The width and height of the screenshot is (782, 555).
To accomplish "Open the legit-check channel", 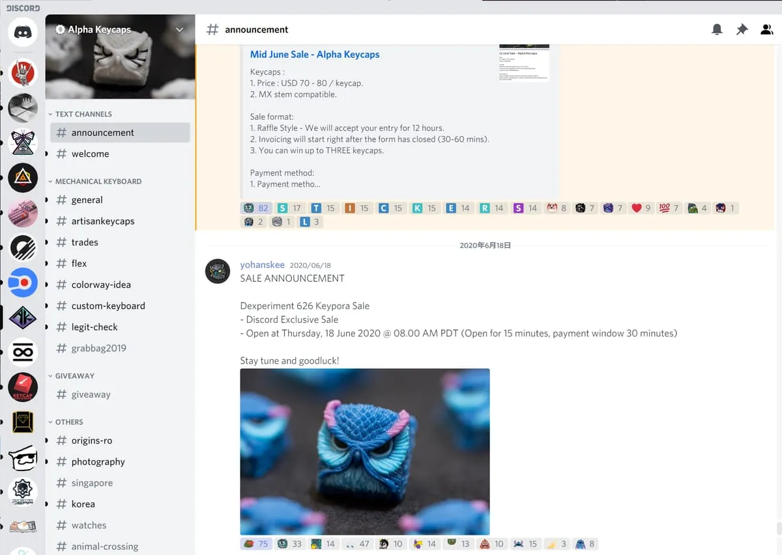I will click(x=120, y=327).
